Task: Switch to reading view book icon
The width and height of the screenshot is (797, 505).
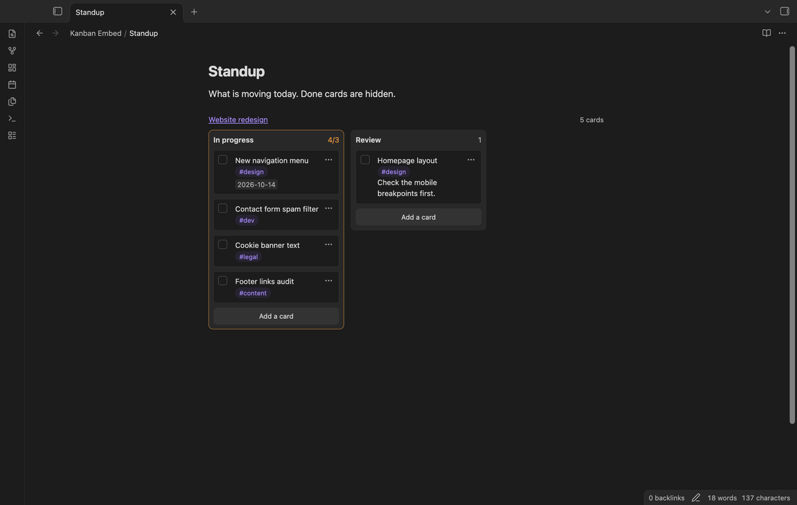Action: pos(766,33)
